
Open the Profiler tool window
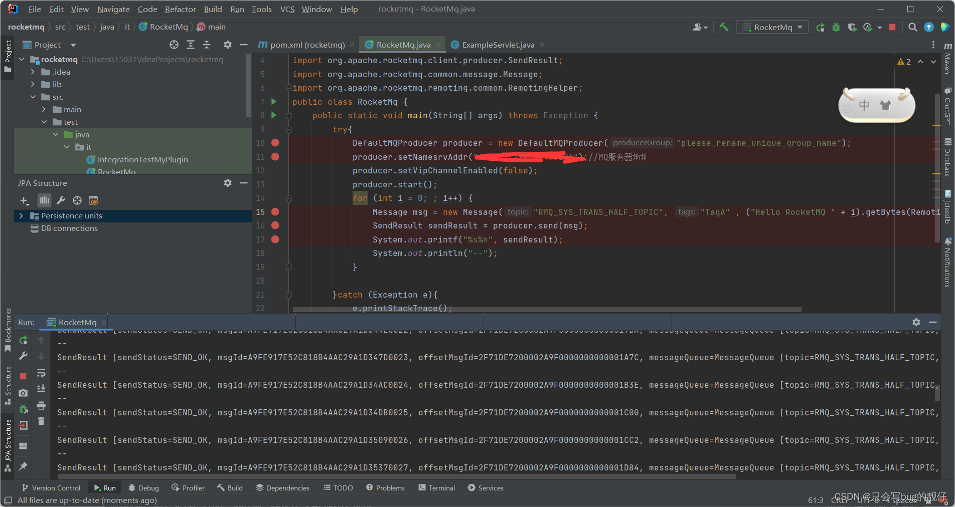click(x=188, y=487)
